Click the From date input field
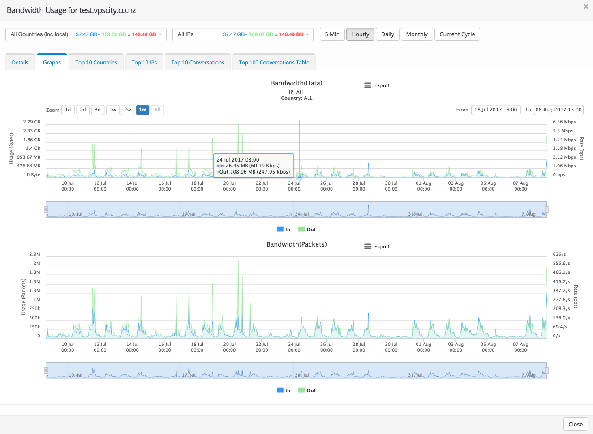 pos(495,110)
